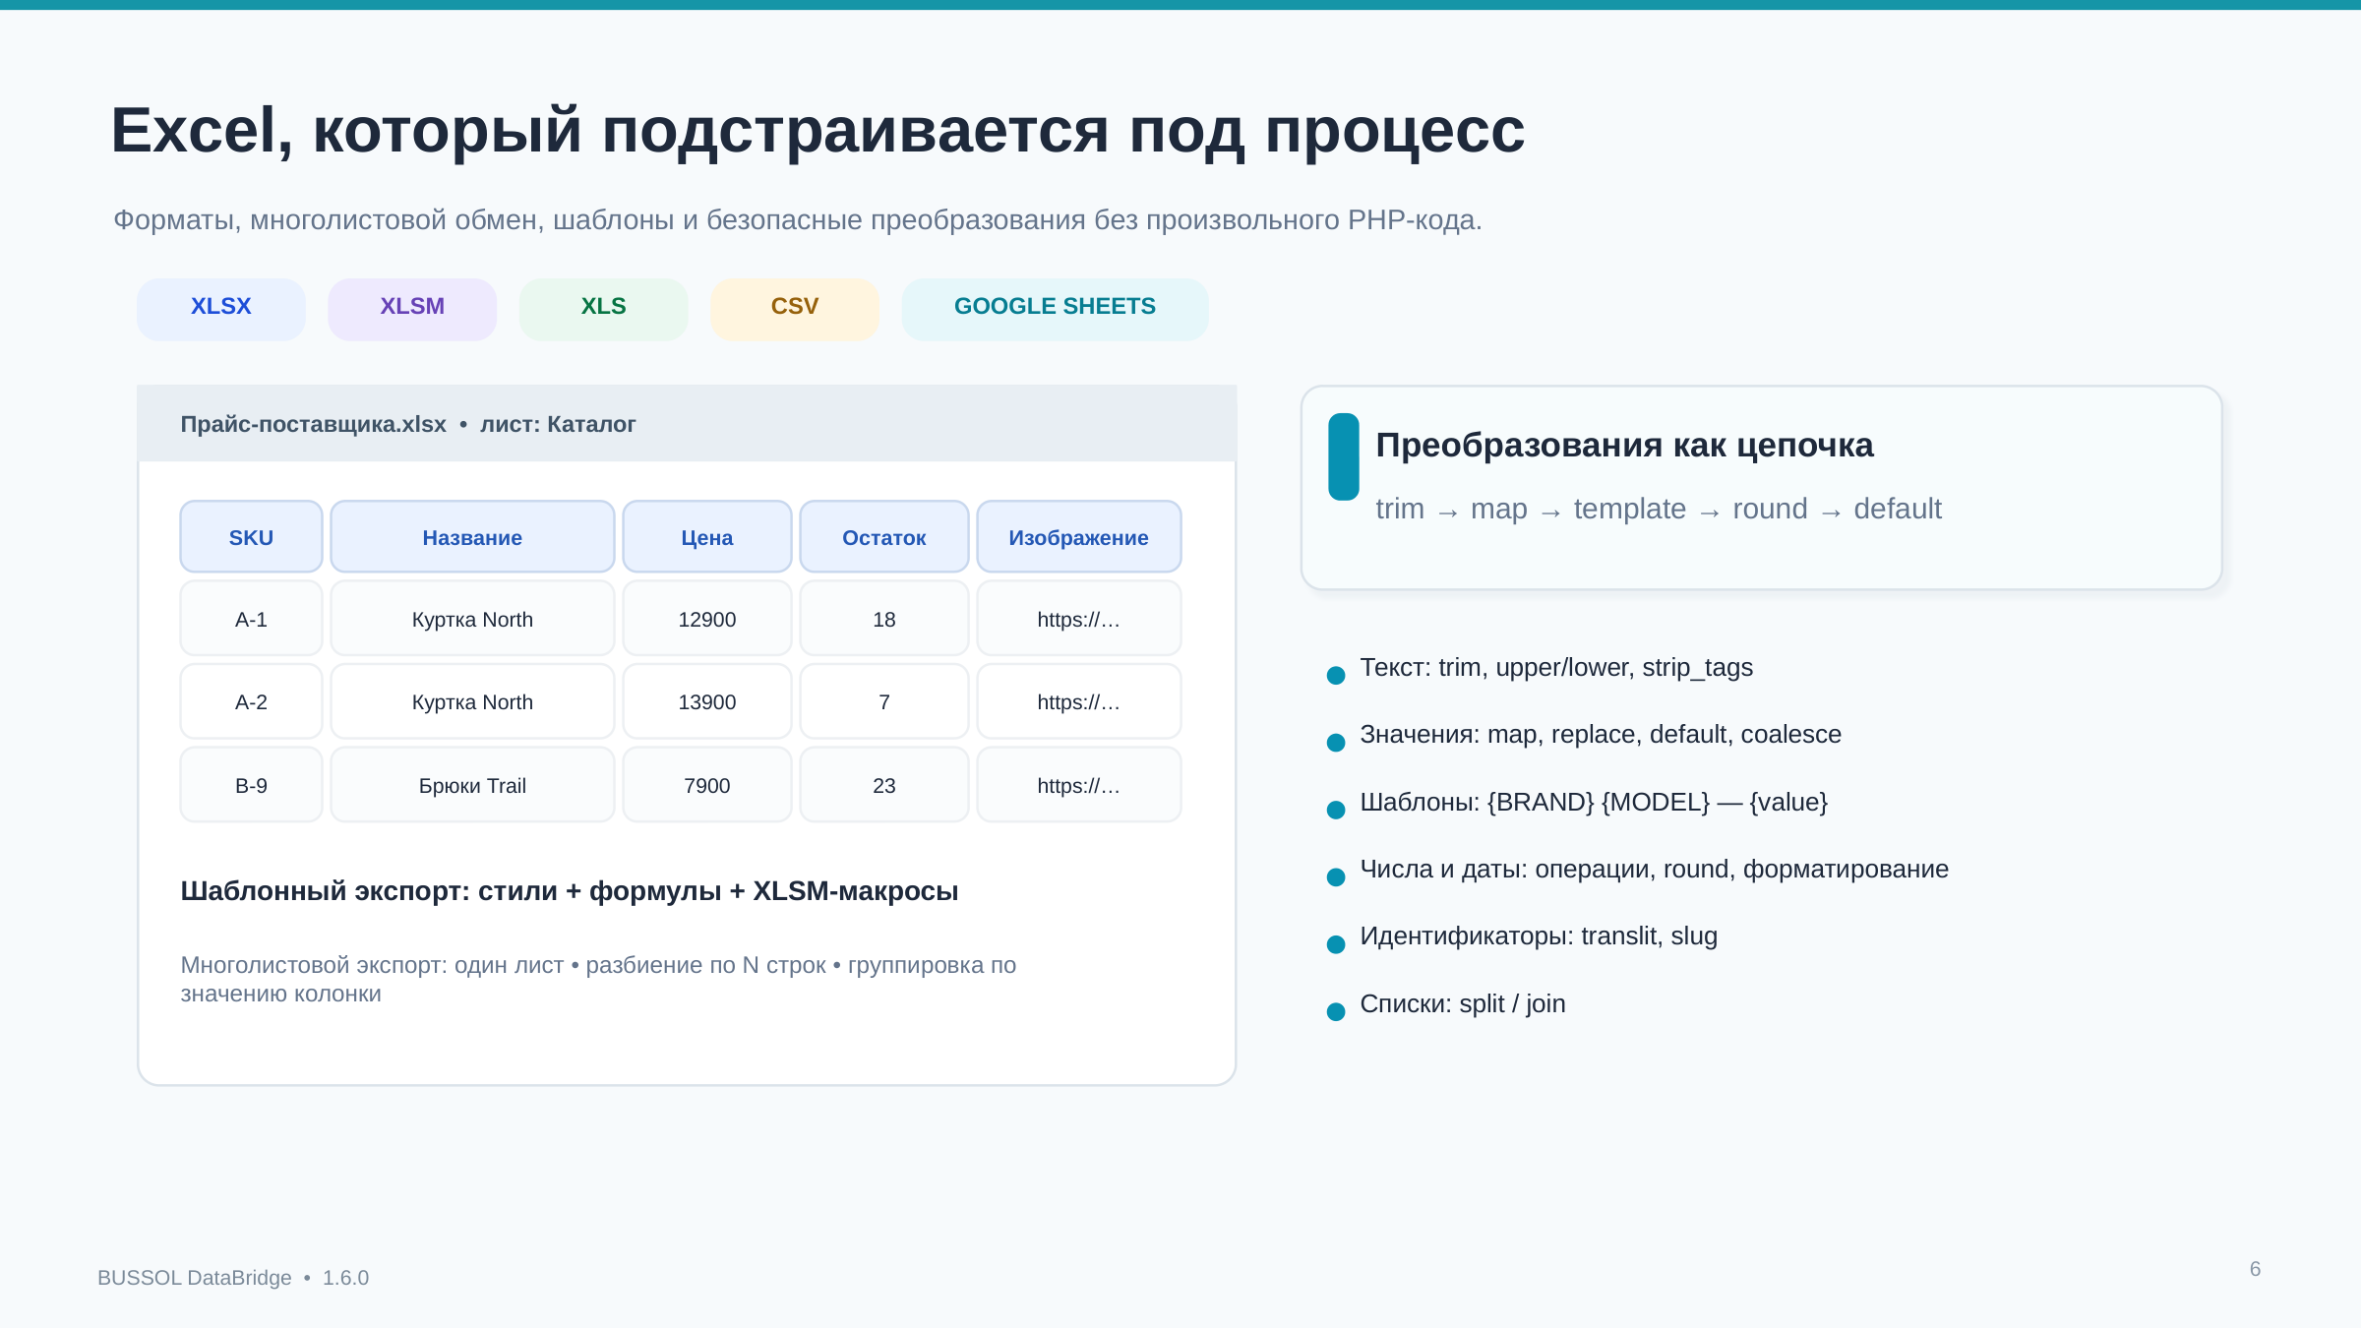Click the Многолистовой экспорт description text
2362x1328 pixels.
click(x=598, y=979)
